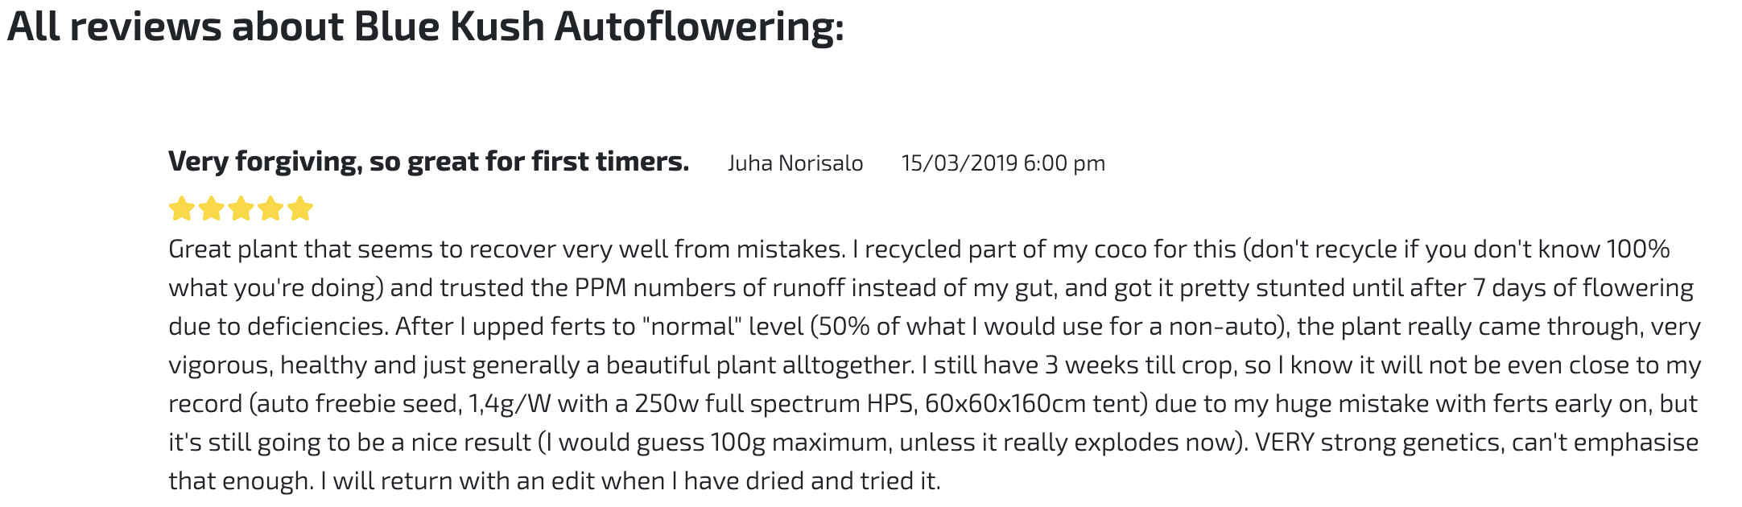The height and width of the screenshot is (507, 1742).
Task: Click reviewer name Juha Norisalo
Action: click(x=795, y=163)
